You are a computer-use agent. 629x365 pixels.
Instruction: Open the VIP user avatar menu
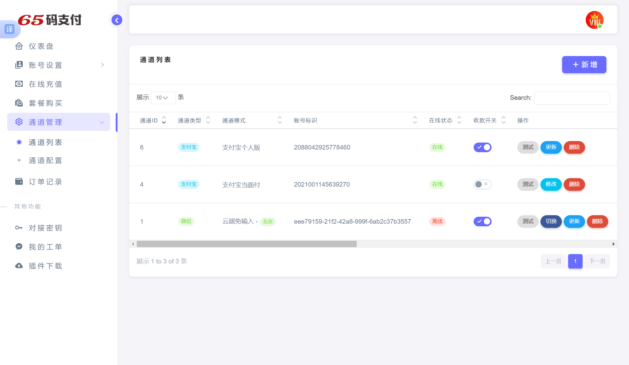[594, 20]
